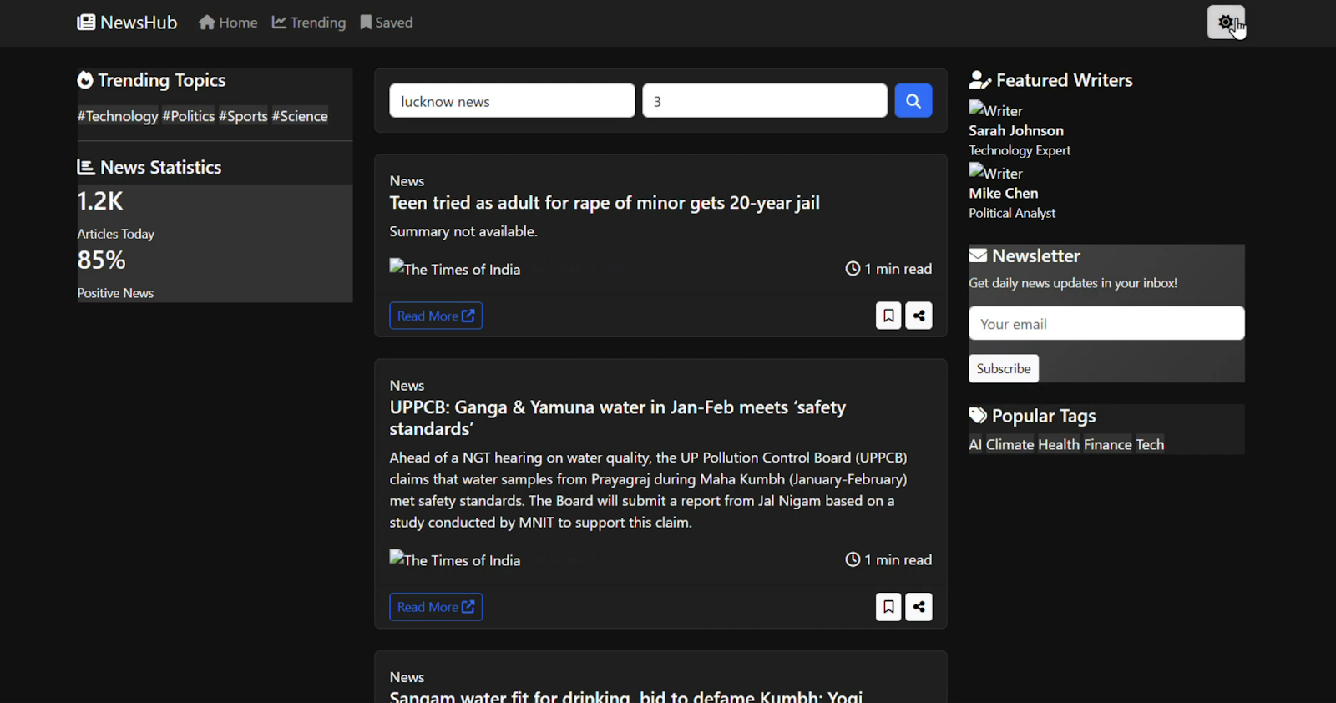Bookmark the UPPCB Ganga & Yamuna article
The image size is (1336, 703).
tap(888, 607)
